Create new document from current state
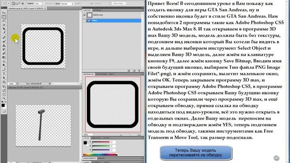 129,71
